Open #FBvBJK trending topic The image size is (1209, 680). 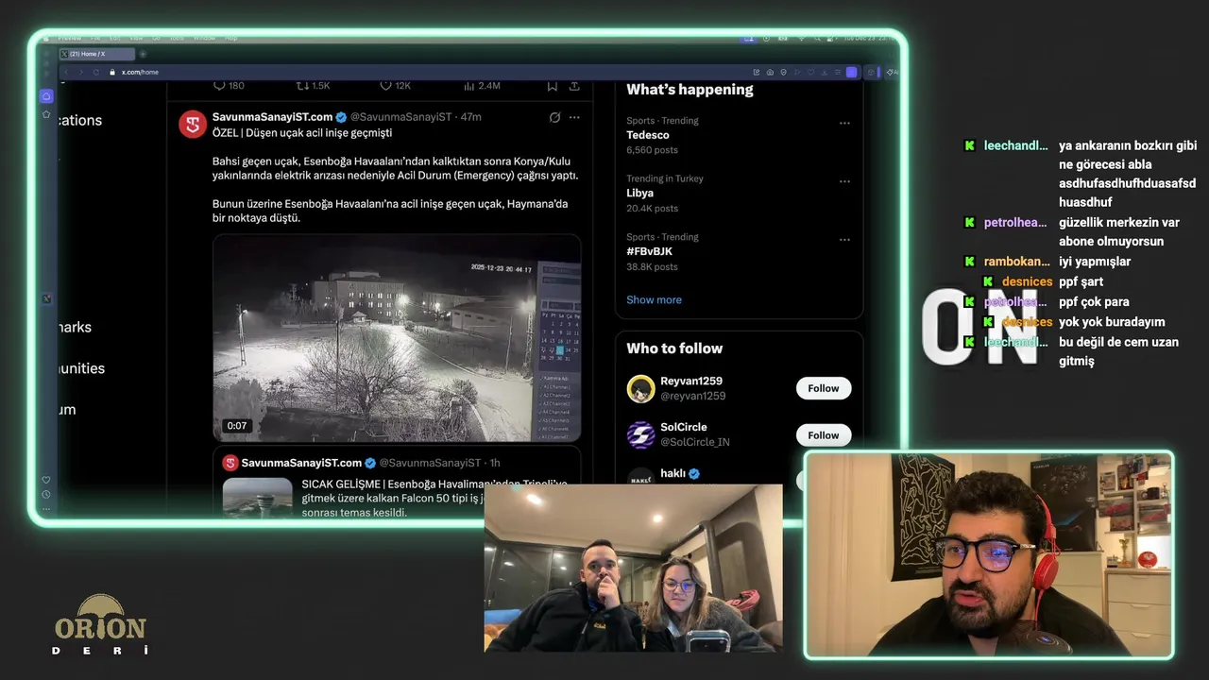(x=649, y=251)
